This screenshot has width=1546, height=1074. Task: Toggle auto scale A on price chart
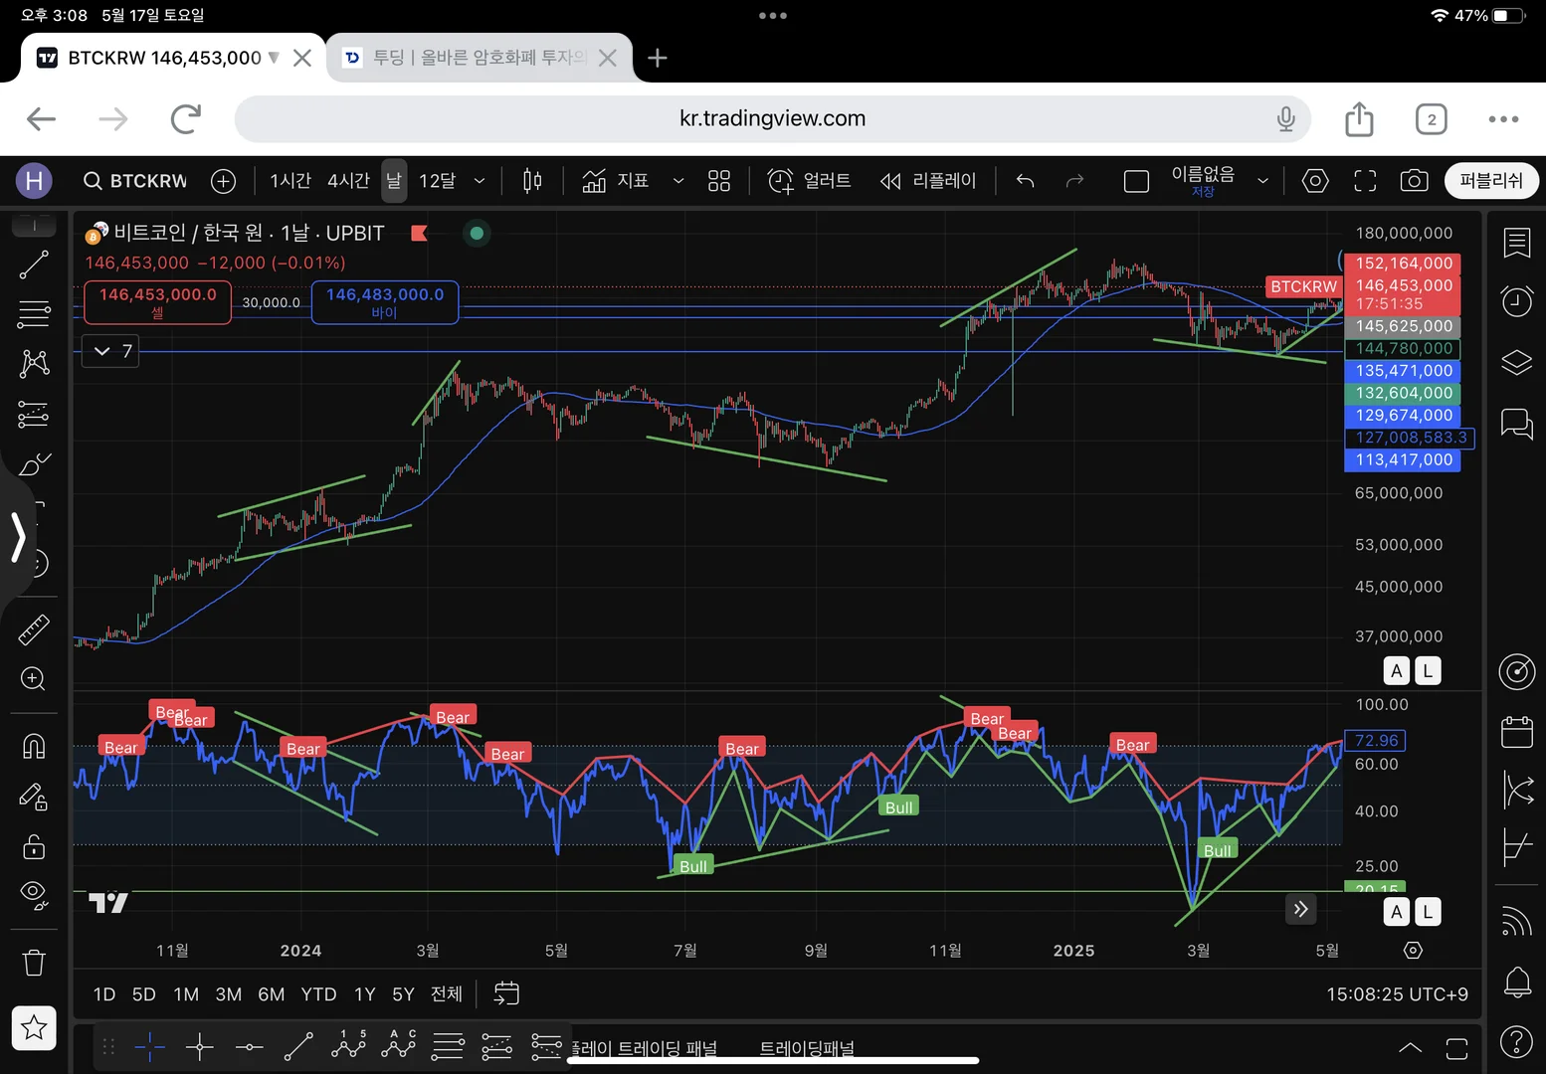(x=1396, y=671)
